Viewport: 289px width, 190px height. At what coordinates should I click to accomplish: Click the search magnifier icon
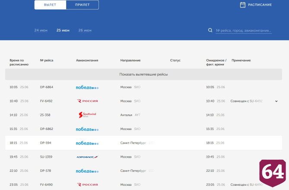point(210,30)
